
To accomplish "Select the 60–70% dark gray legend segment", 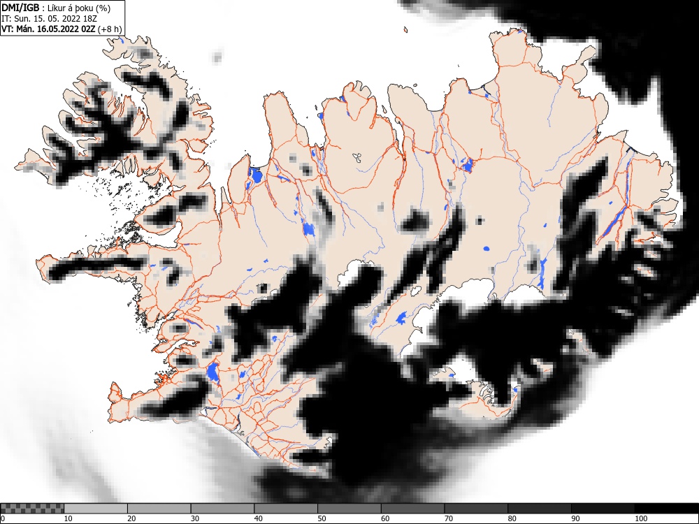I will point(413,509).
